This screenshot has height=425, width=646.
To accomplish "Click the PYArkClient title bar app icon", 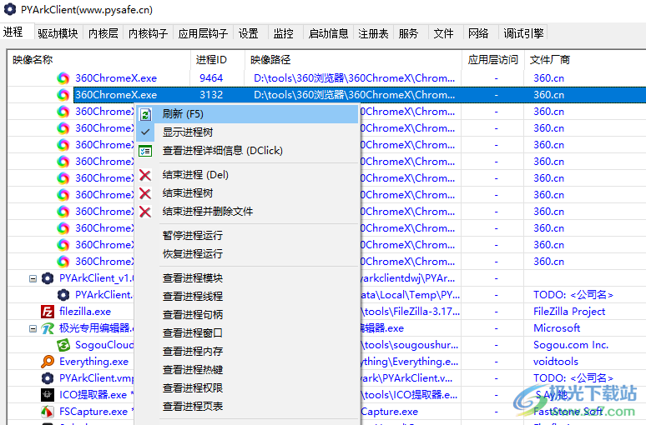I will [x=9, y=9].
